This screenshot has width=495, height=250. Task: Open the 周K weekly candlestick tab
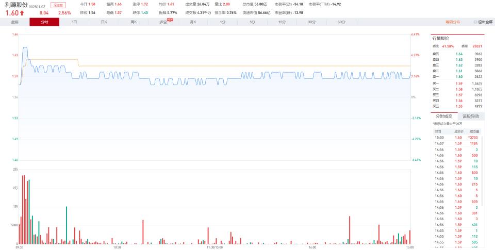tap(134, 22)
